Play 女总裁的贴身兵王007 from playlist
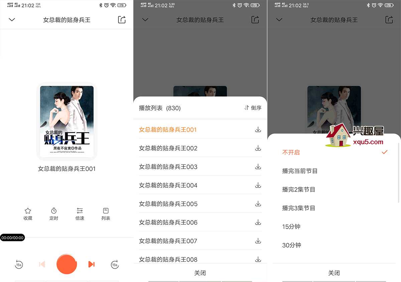Screen dimensions: 401x282 coord(168,241)
